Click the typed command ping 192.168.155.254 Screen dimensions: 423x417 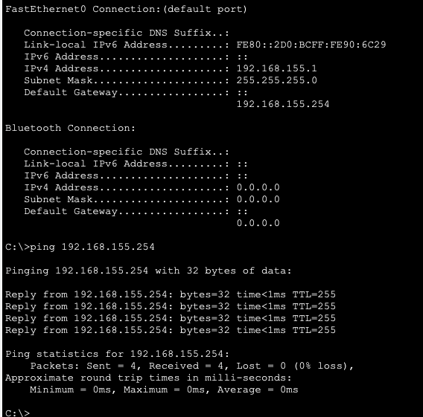pos(92,247)
